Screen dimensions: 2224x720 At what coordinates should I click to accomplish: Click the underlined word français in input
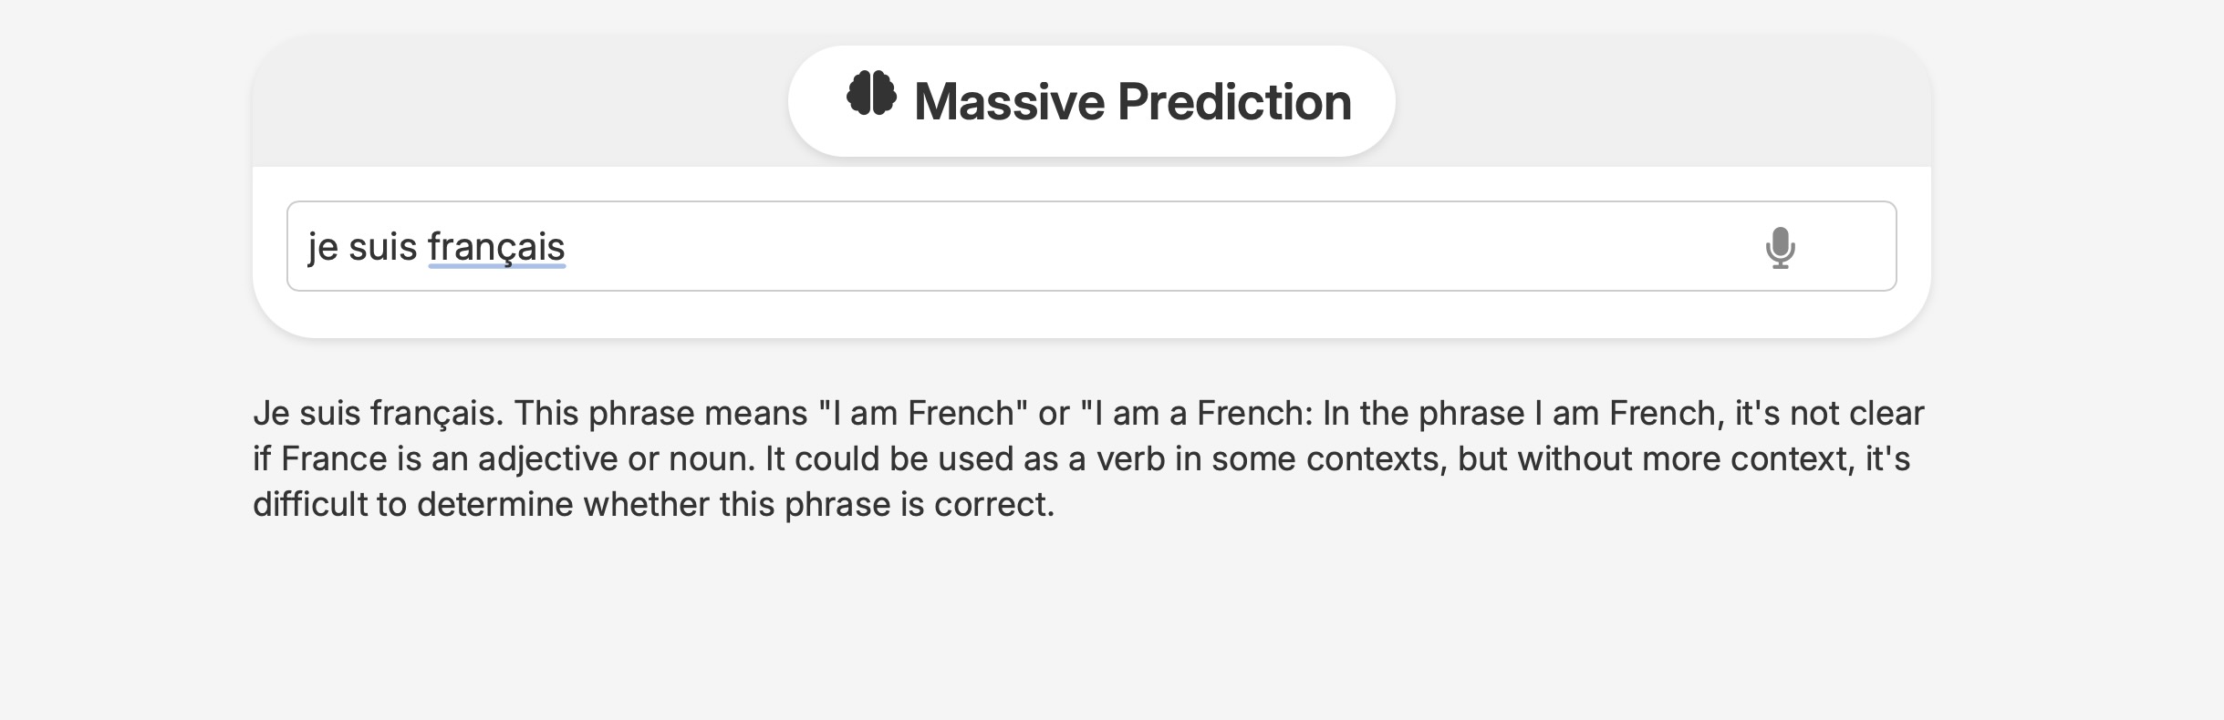(496, 247)
